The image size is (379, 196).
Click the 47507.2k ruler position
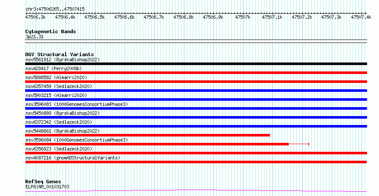pos(302,17)
